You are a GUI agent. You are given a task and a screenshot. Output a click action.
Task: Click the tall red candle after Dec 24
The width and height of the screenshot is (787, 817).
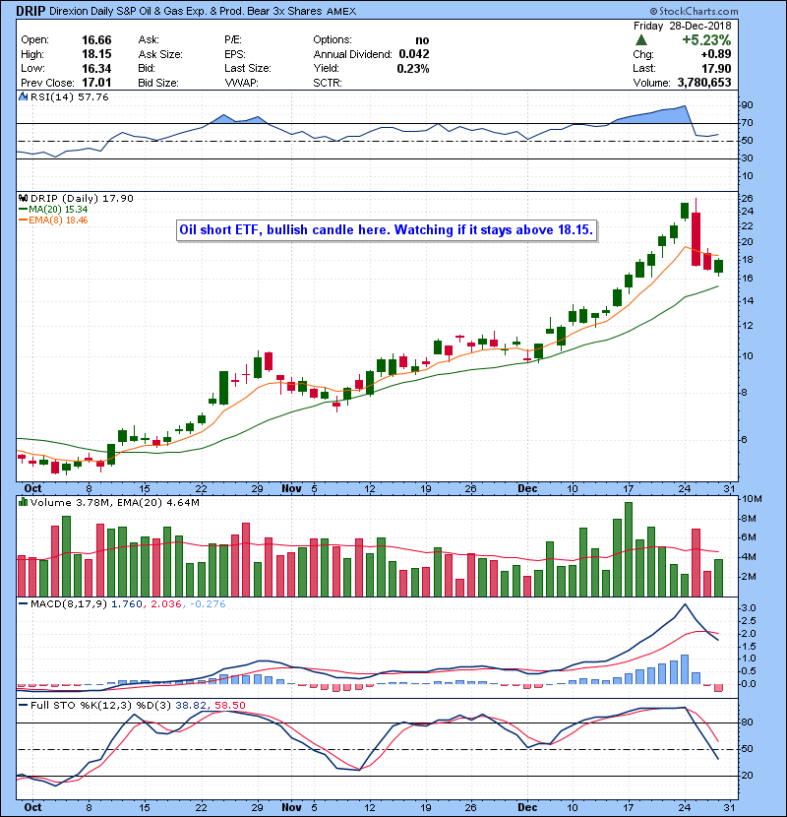pos(696,238)
